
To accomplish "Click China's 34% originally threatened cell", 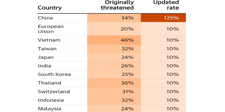I will tap(114, 18).
